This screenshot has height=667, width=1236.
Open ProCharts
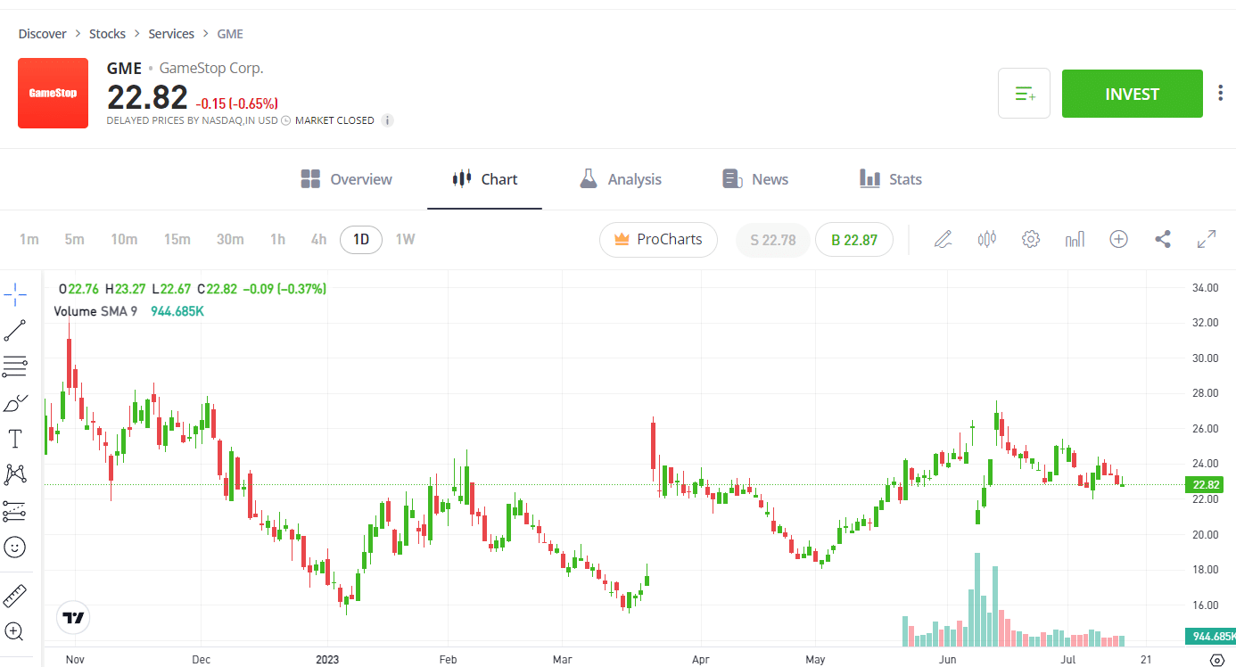coord(658,239)
